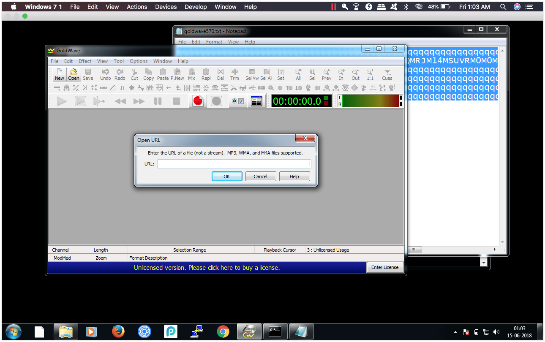This screenshot has width=545, height=342.
Task: Click the Open file toolbar icon
Action: 74,74
